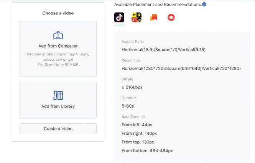Click the Add from Library label
255x163 pixels.
[58, 107]
